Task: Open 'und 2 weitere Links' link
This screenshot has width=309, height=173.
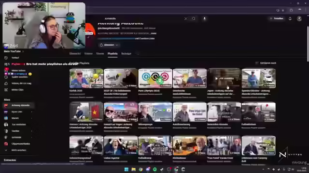Action: point(145,38)
